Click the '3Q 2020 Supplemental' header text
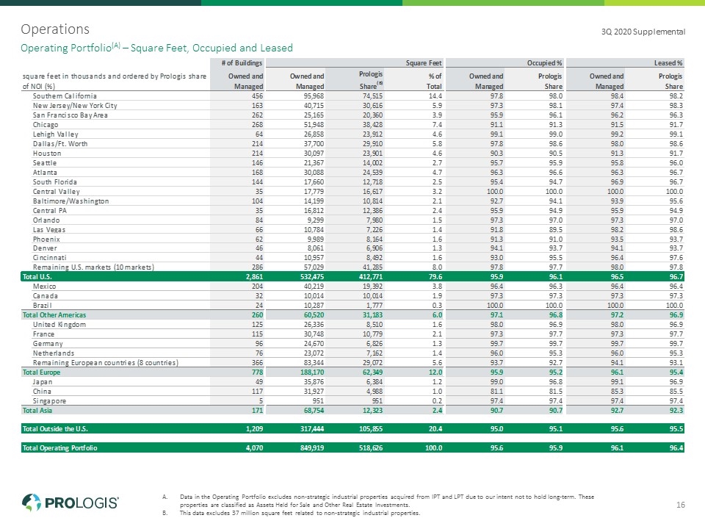Image resolution: width=705 pixels, height=529 pixels. point(643,32)
